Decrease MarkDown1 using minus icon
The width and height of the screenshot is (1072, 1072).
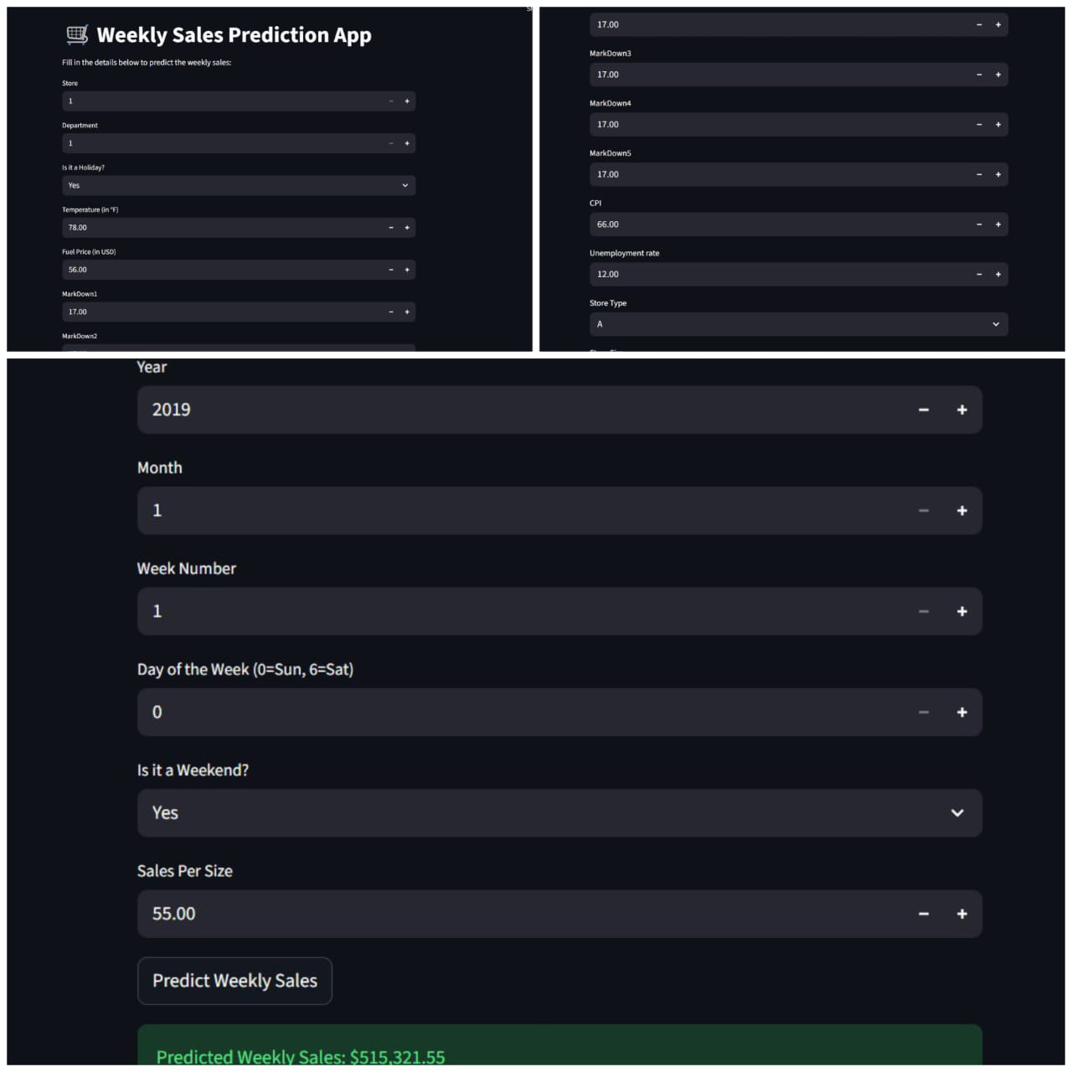(391, 312)
